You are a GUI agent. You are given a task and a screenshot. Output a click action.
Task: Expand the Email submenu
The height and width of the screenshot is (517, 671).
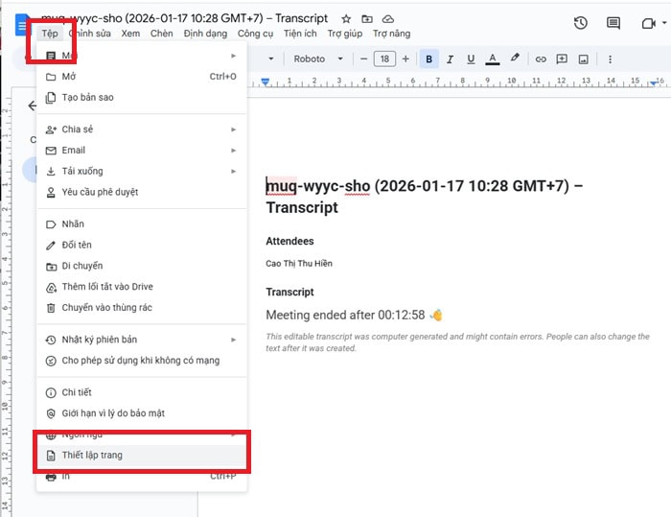pyautogui.click(x=141, y=151)
